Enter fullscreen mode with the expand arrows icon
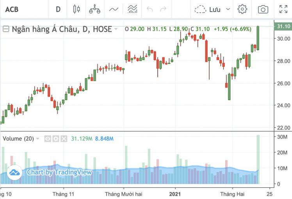This screenshot has width=292, height=199. (x=283, y=9)
